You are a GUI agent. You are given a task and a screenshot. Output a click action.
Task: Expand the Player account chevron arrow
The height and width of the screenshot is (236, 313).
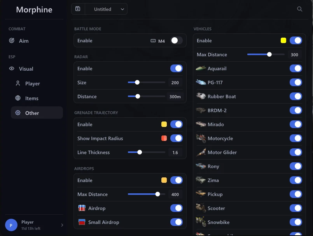click(x=62, y=225)
